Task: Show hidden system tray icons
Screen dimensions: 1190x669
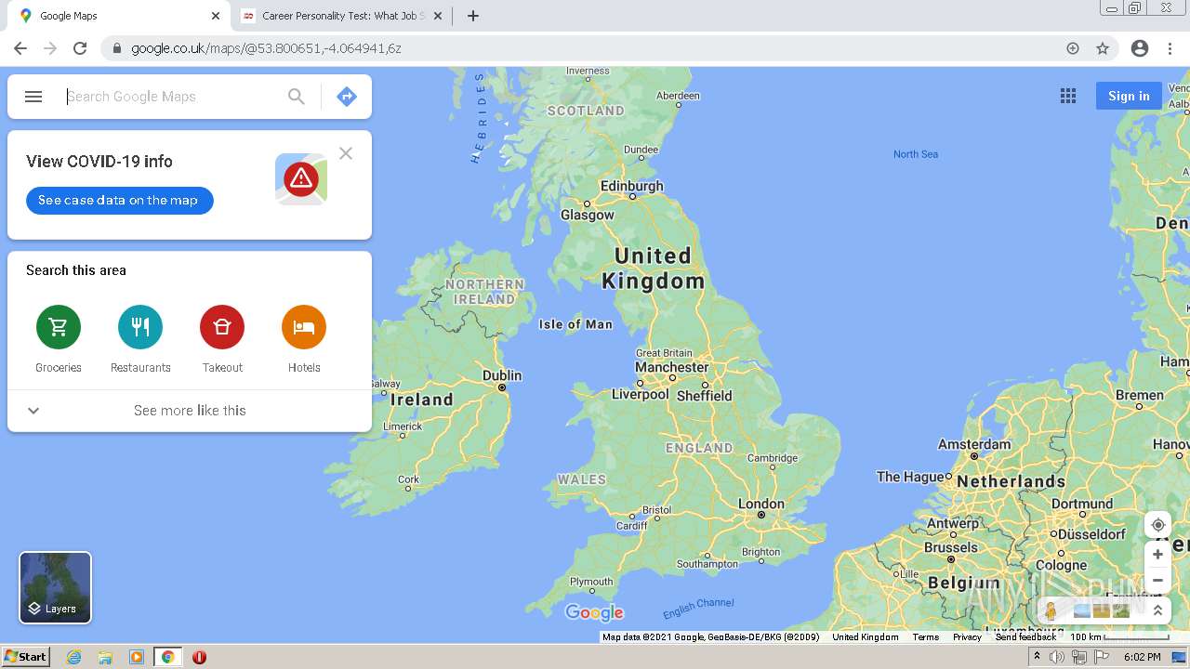Action: click(1037, 657)
